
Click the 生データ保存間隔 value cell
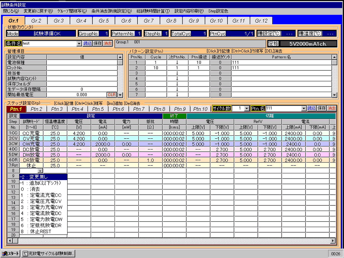(x=82, y=89)
